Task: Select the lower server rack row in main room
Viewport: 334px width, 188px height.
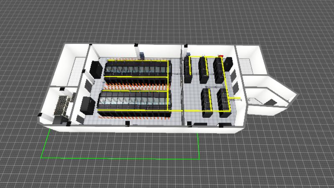Action: coord(134,103)
